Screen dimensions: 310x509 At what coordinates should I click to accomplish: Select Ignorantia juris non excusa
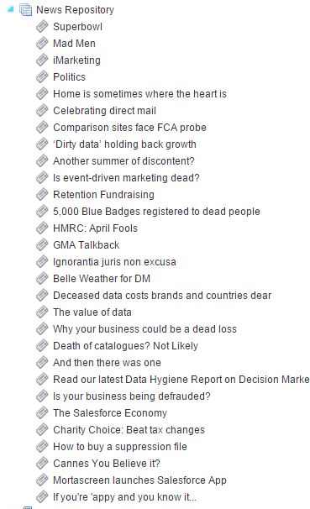(114, 262)
